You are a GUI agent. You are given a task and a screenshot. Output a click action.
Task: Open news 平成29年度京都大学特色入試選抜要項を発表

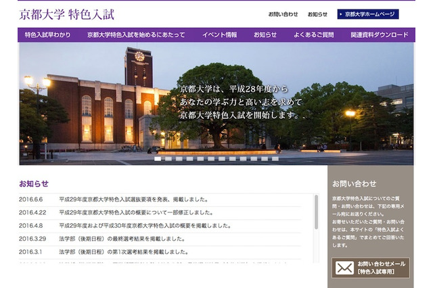(134, 199)
